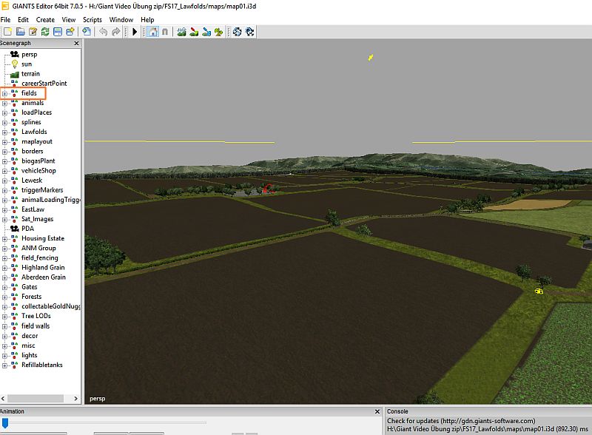Screen dimensions: 592x435
Task: Select the sun node in the Scenegraph
Action: coord(26,63)
